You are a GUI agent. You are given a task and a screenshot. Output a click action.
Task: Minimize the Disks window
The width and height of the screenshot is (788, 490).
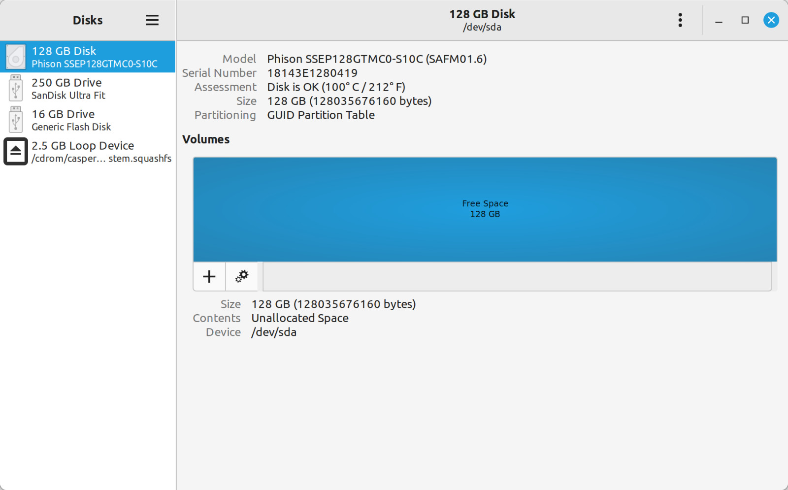coord(719,20)
